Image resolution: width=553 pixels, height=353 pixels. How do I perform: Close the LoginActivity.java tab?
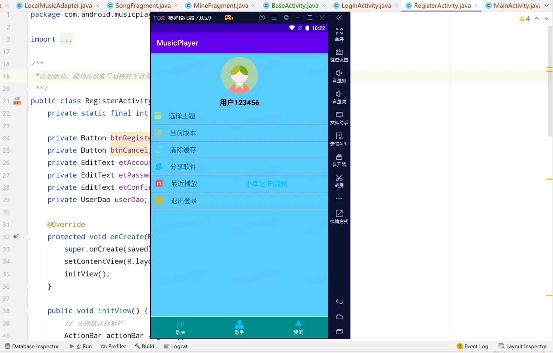(396, 6)
